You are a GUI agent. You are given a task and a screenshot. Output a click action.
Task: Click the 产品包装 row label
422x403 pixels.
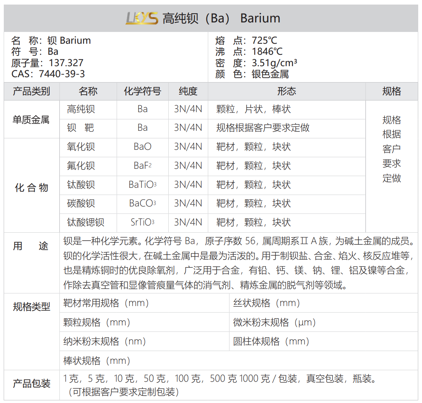click(x=32, y=384)
